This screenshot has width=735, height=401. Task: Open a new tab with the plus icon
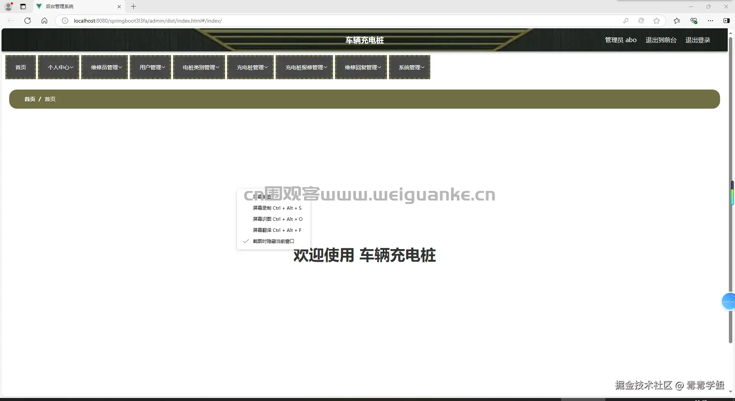pyautogui.click(x=133, y=7)
